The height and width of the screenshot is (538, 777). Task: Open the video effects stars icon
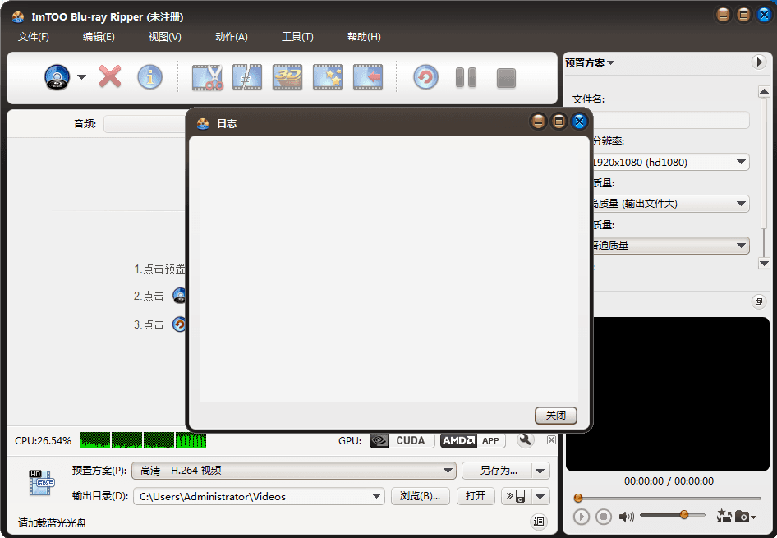(328, 77)
